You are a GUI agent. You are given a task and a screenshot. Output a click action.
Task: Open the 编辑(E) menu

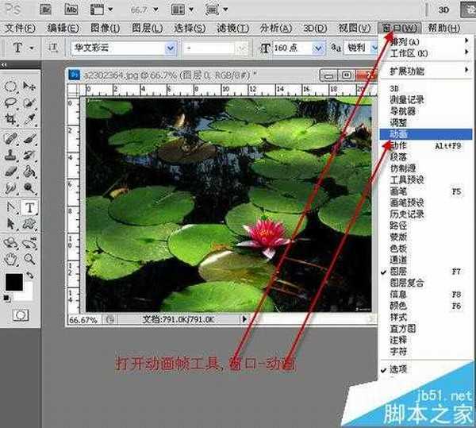(63, 29)
